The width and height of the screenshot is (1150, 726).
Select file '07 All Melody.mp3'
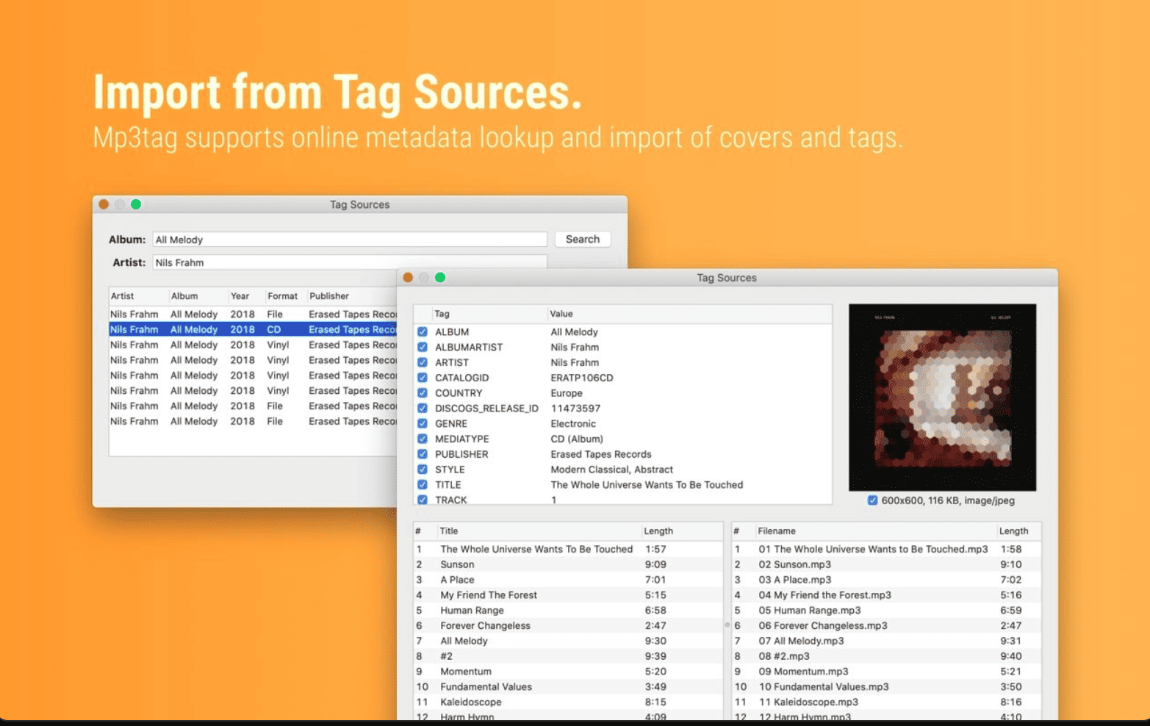click(x=801, y=641)
